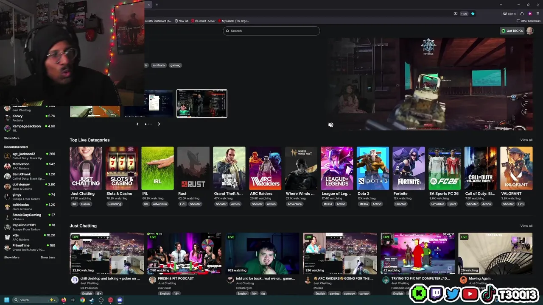Viewport: 543px width, 305px height.
Task: Open sweatergxd stream with 928 watching
Action: 262,253
